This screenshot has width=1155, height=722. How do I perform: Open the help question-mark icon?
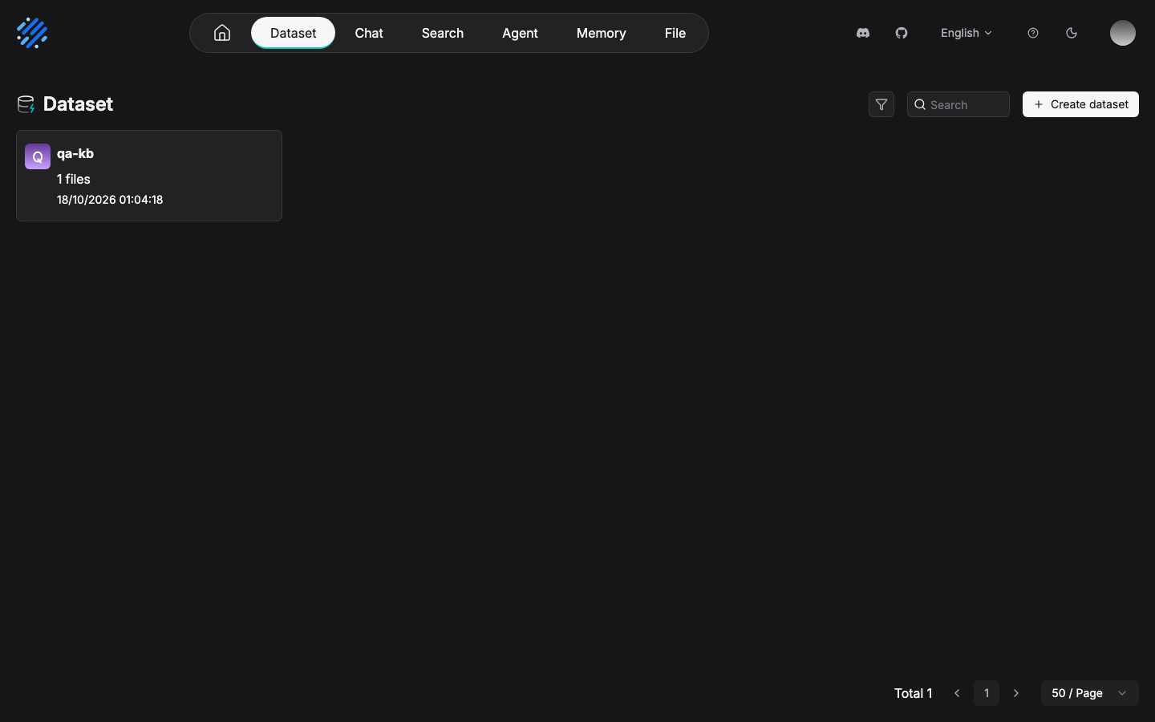(x=1033, y=33)
